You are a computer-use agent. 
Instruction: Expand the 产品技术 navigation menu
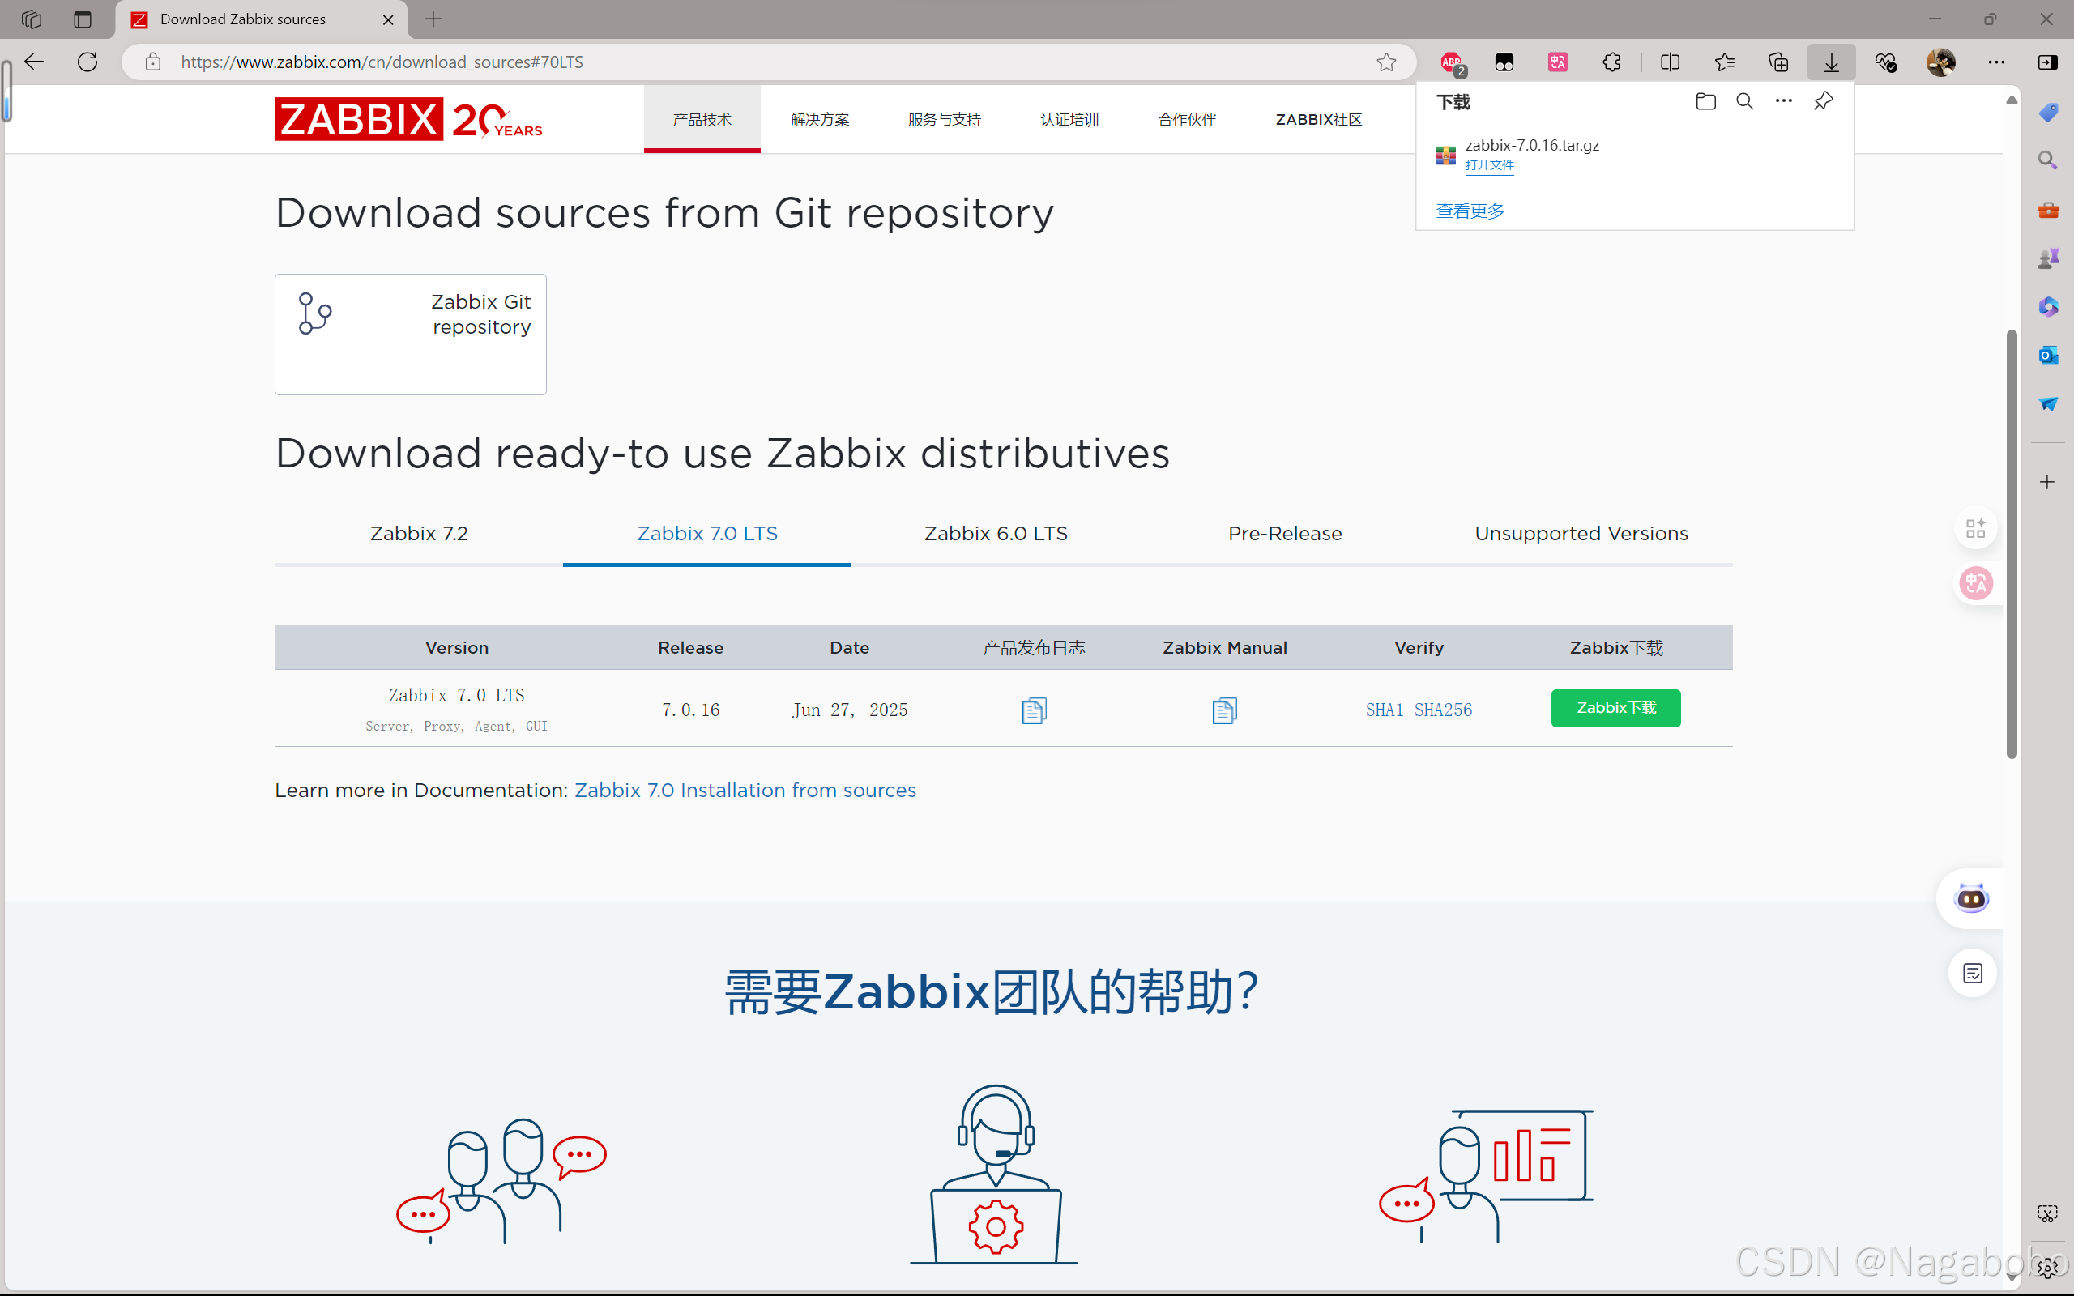coord(702,119)
